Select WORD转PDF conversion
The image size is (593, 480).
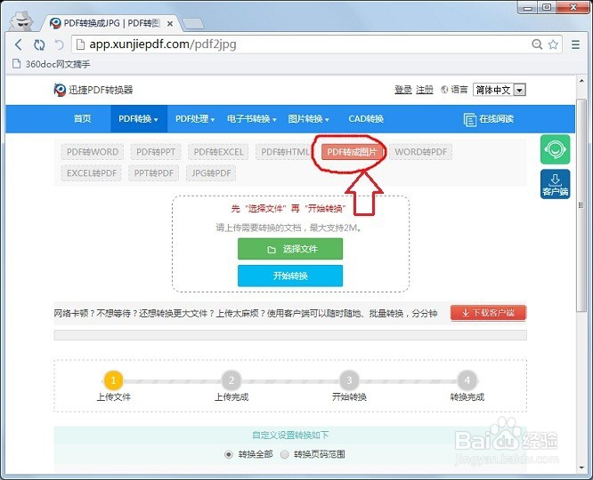click(420, 152)
